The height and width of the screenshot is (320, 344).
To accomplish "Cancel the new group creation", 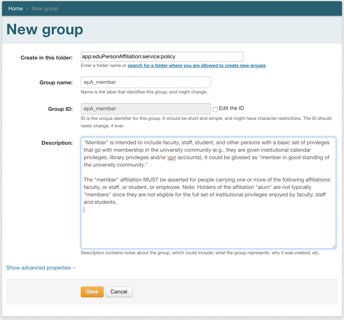I will (x=119, y=292).
